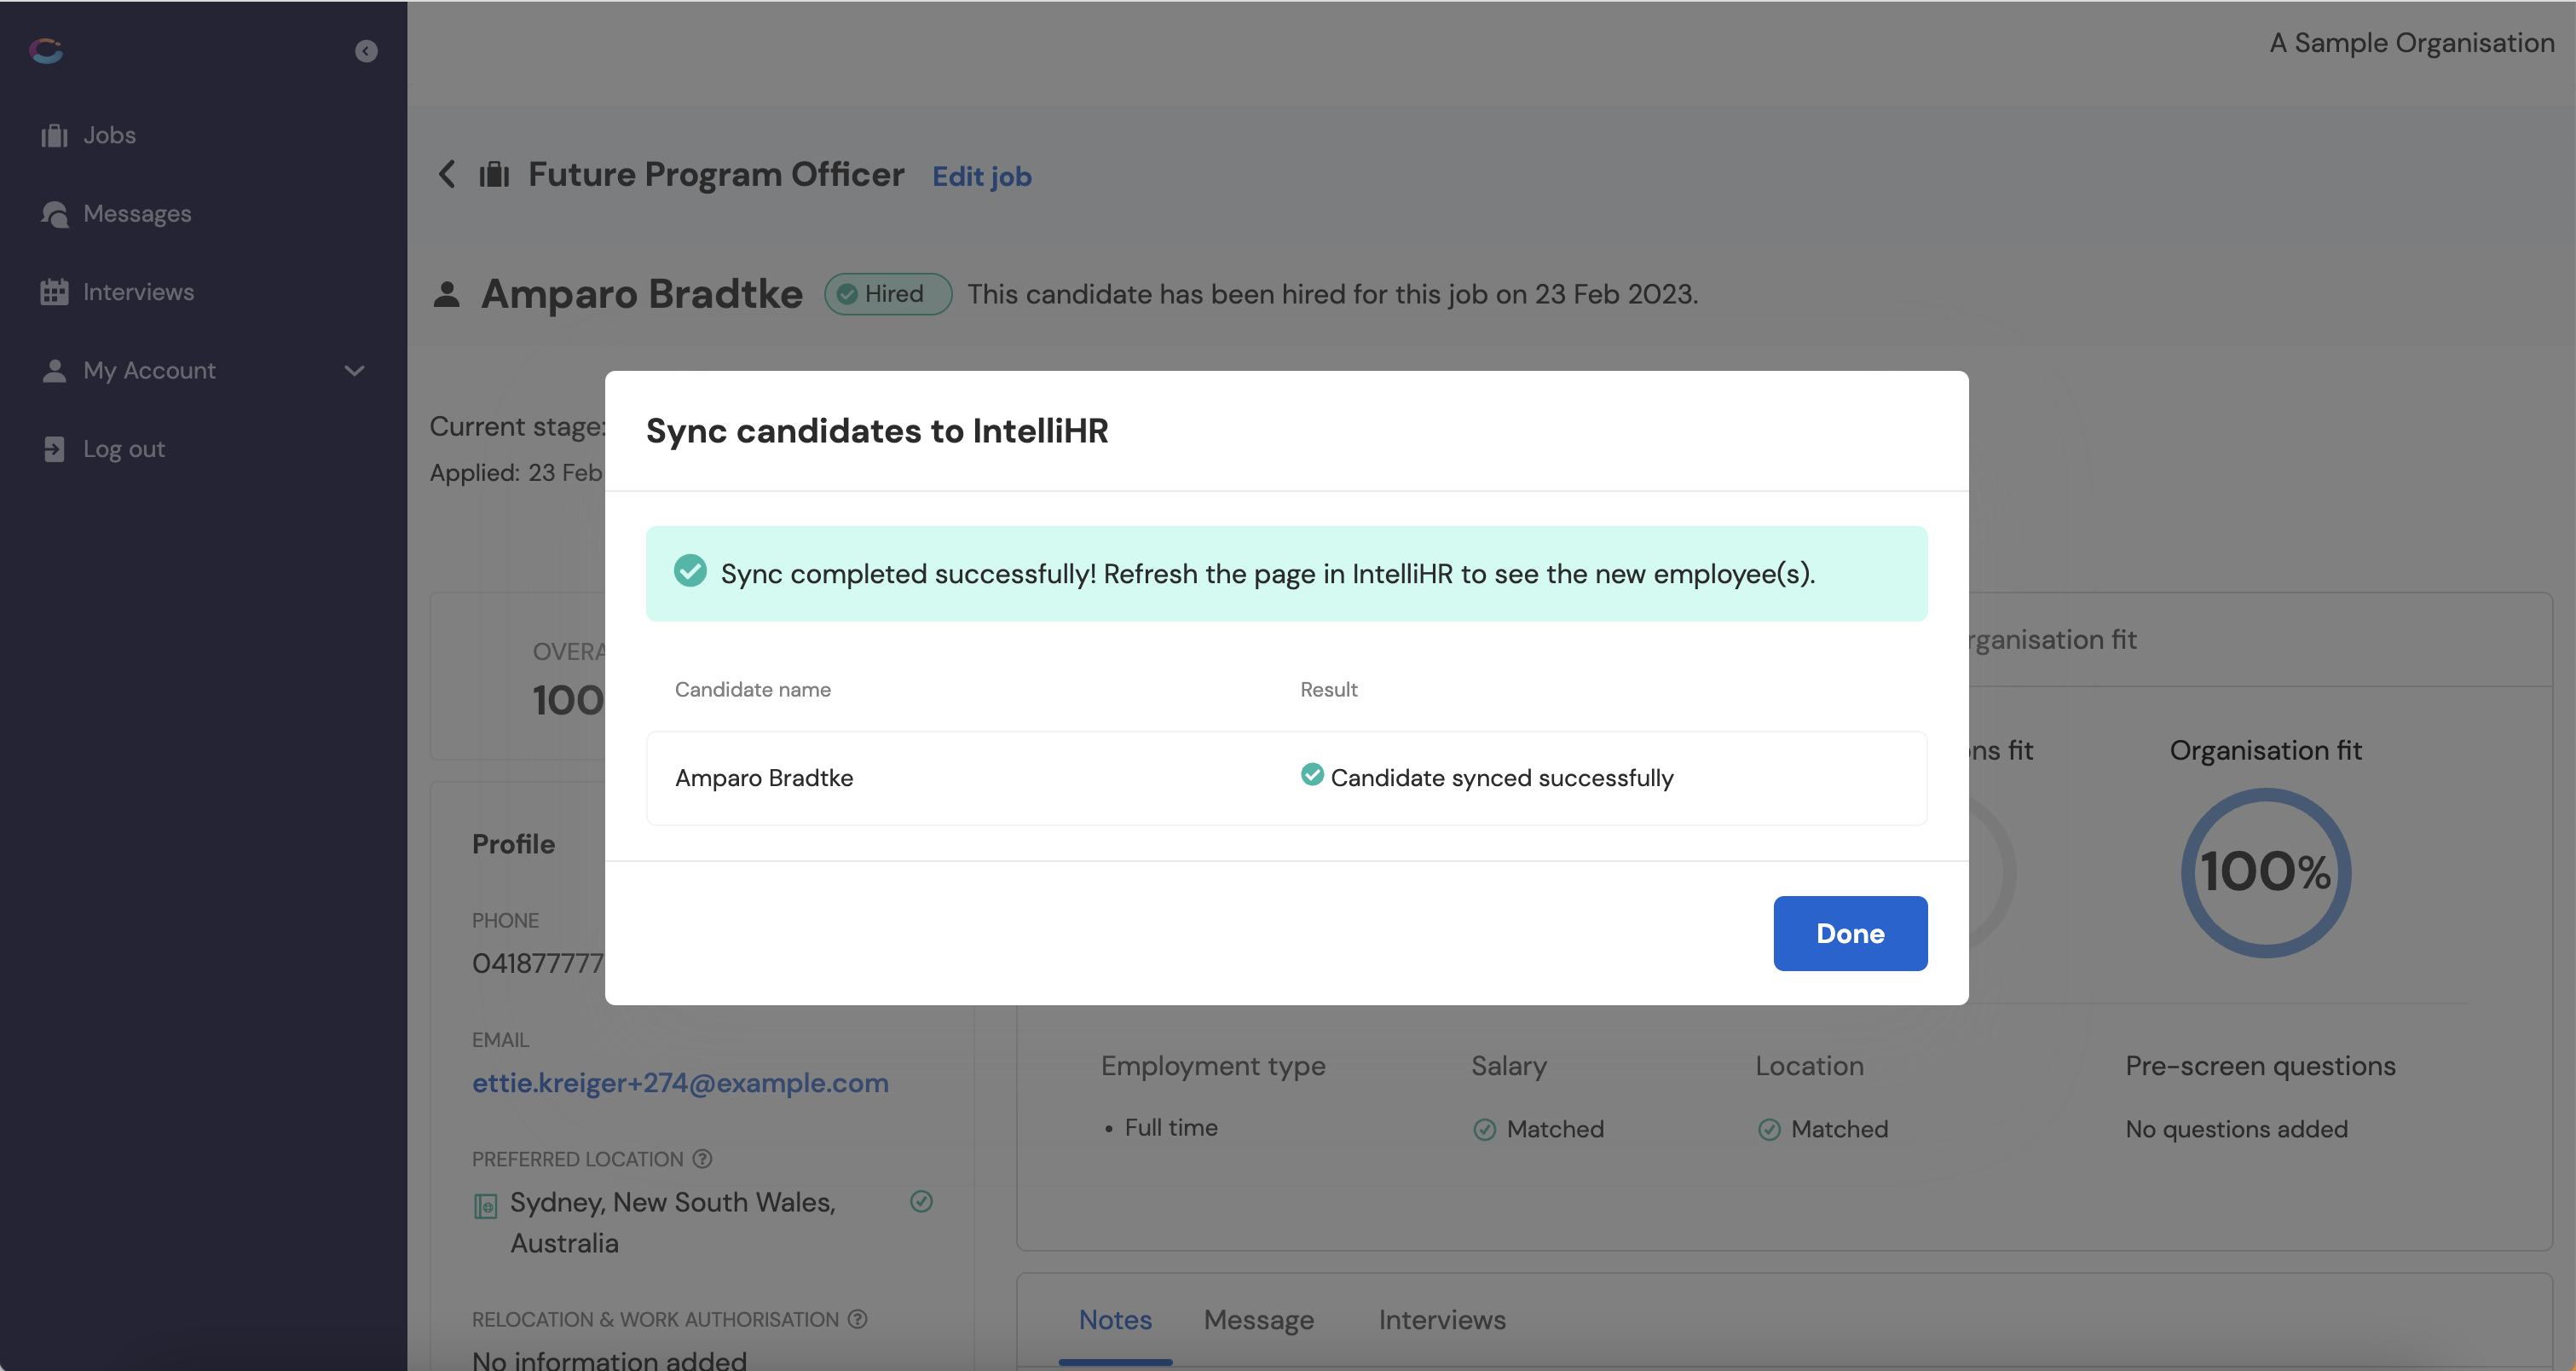Screen dimensions: 2576x1371
Task: Click the Done button
Action: pos(1850,933)
